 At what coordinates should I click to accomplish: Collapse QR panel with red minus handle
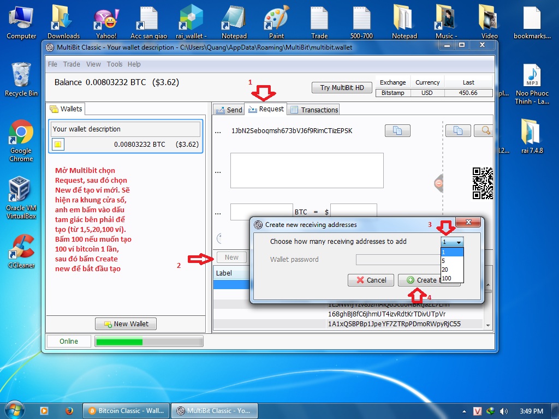click(439, 183)
